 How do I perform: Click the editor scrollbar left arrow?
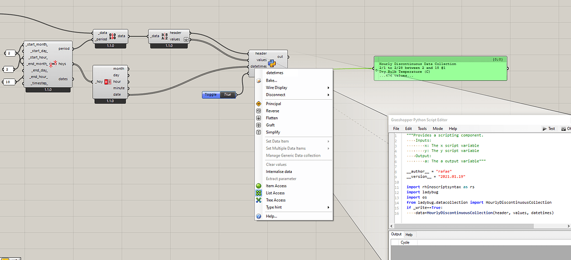pyautogui.click(x=391, y=226)
